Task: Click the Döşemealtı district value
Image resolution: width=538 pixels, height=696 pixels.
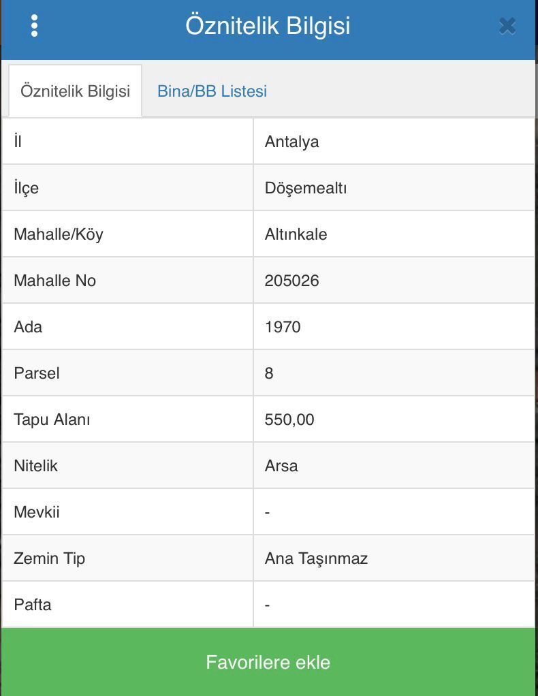Action: point(306,188)
